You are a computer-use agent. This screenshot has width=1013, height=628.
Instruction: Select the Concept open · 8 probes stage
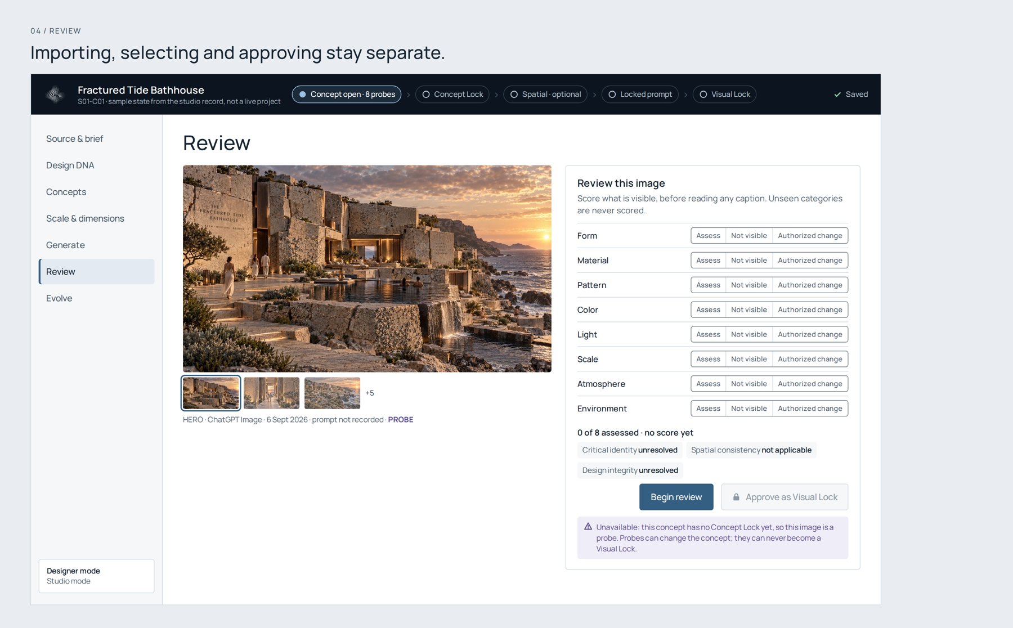[x=347, y=95]
